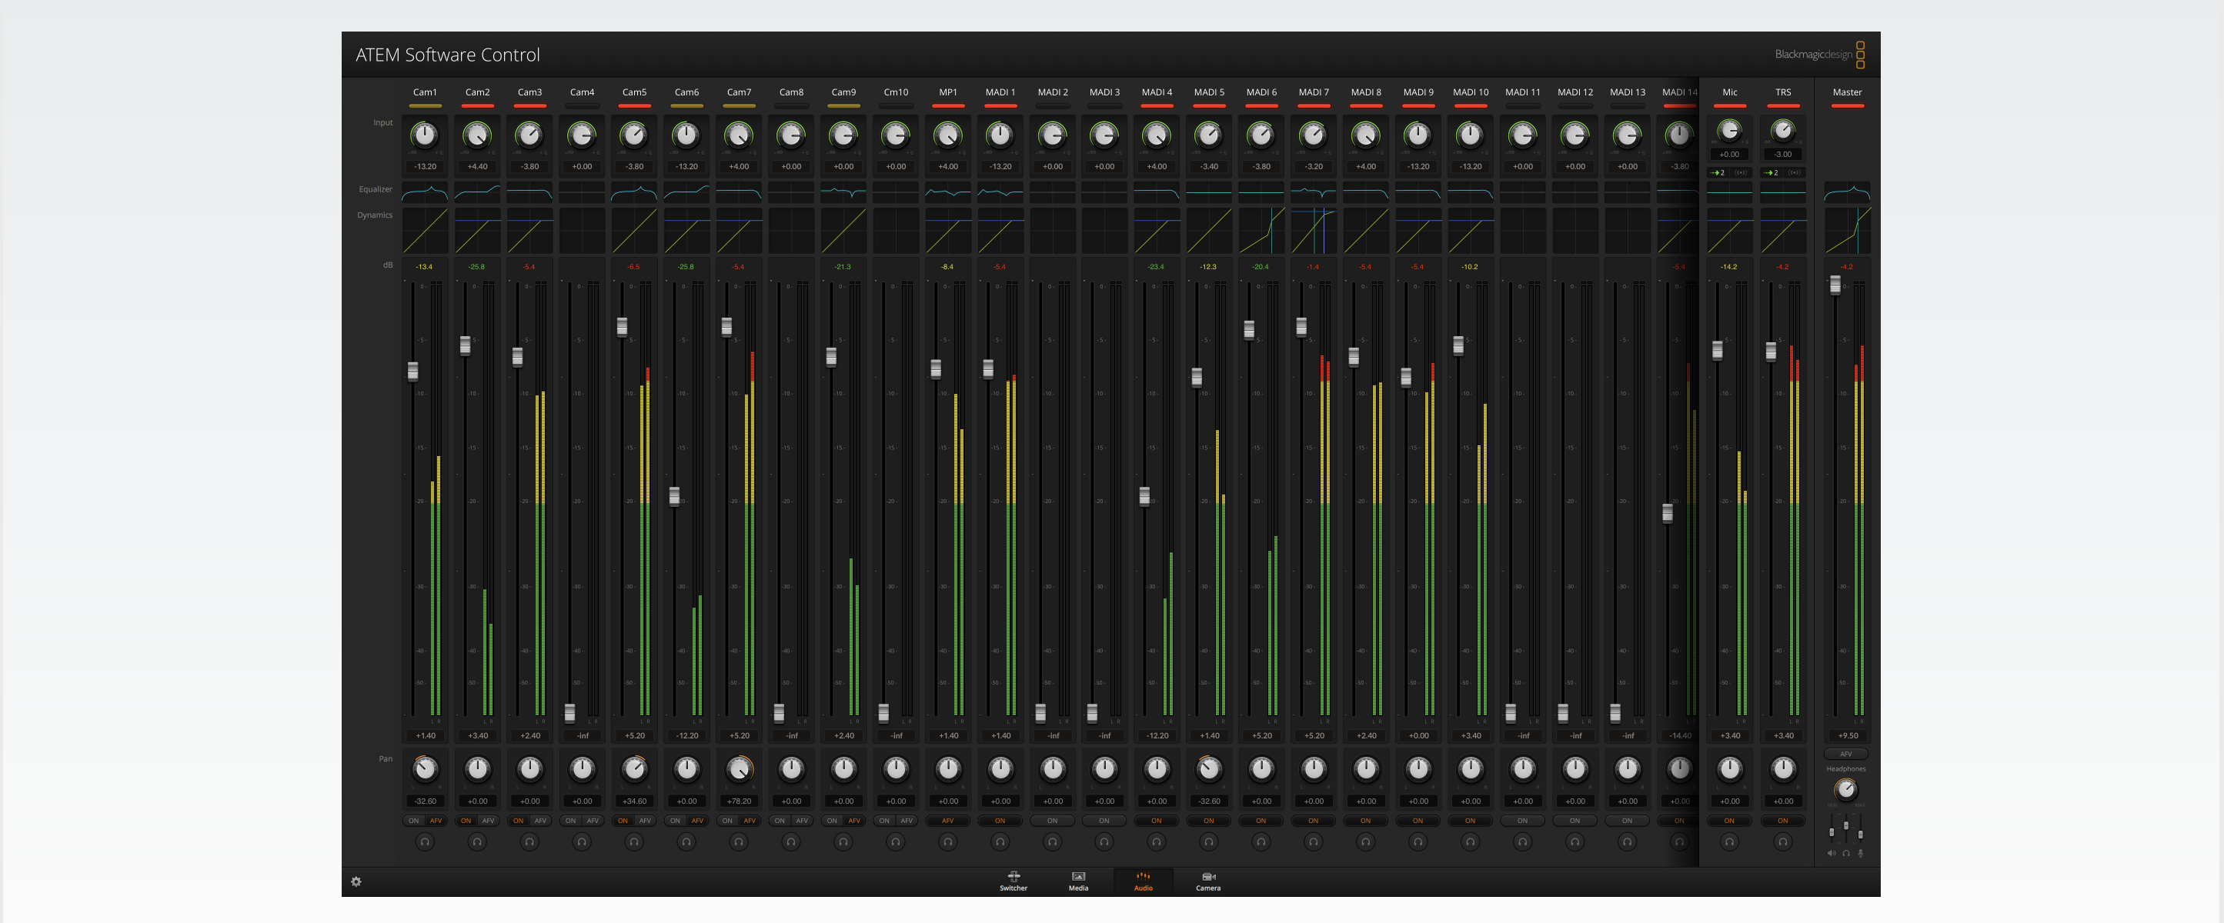Toggle Cam1 ON button
This screenshot has height=923, width=2224.
click(413, 821)
